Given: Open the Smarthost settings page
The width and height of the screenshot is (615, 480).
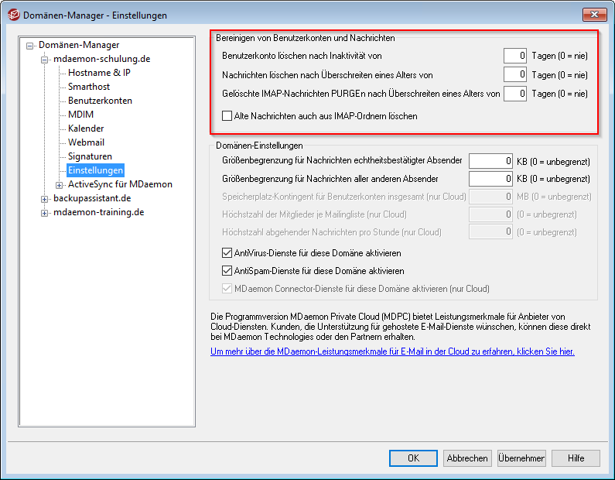Looking at the screenshot, I should coord(91,87).
